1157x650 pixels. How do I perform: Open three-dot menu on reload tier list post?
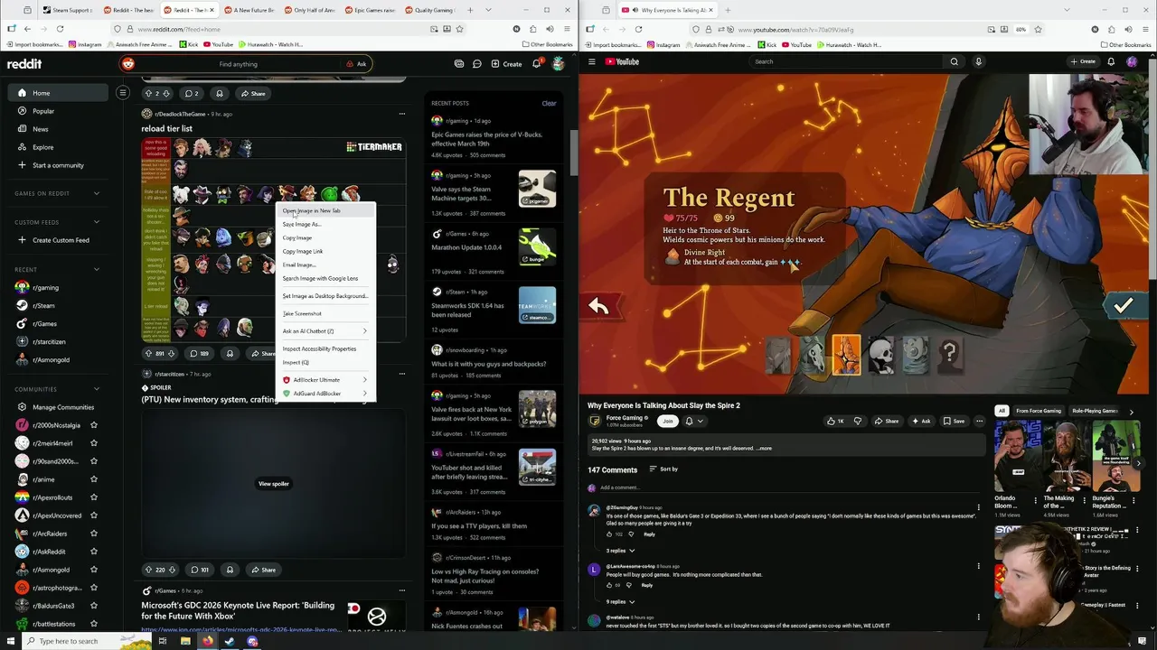pyautogui.click(x=401, y=114)
